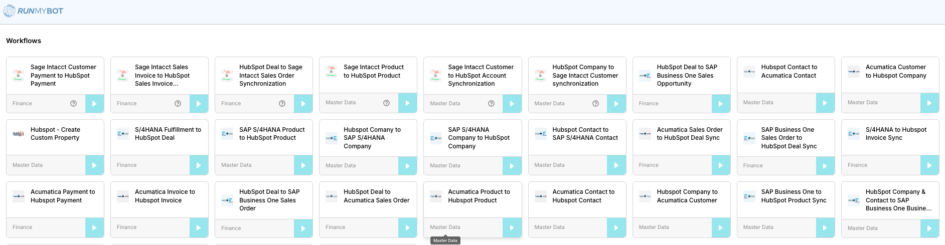Open help for HubSpot Deal to Sage Intacct
Viewport: 945px width, 245px height.
point(282,104)
